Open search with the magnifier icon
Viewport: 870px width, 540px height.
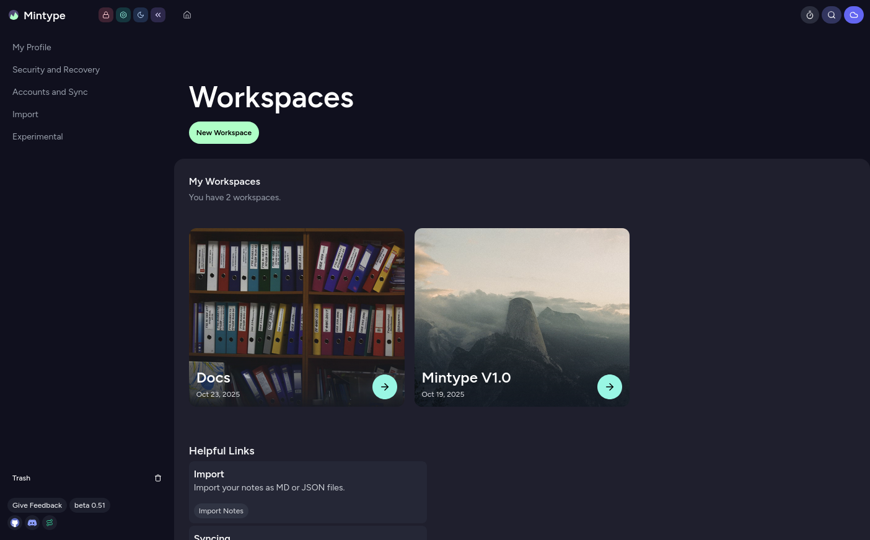(x=832, y=15)
